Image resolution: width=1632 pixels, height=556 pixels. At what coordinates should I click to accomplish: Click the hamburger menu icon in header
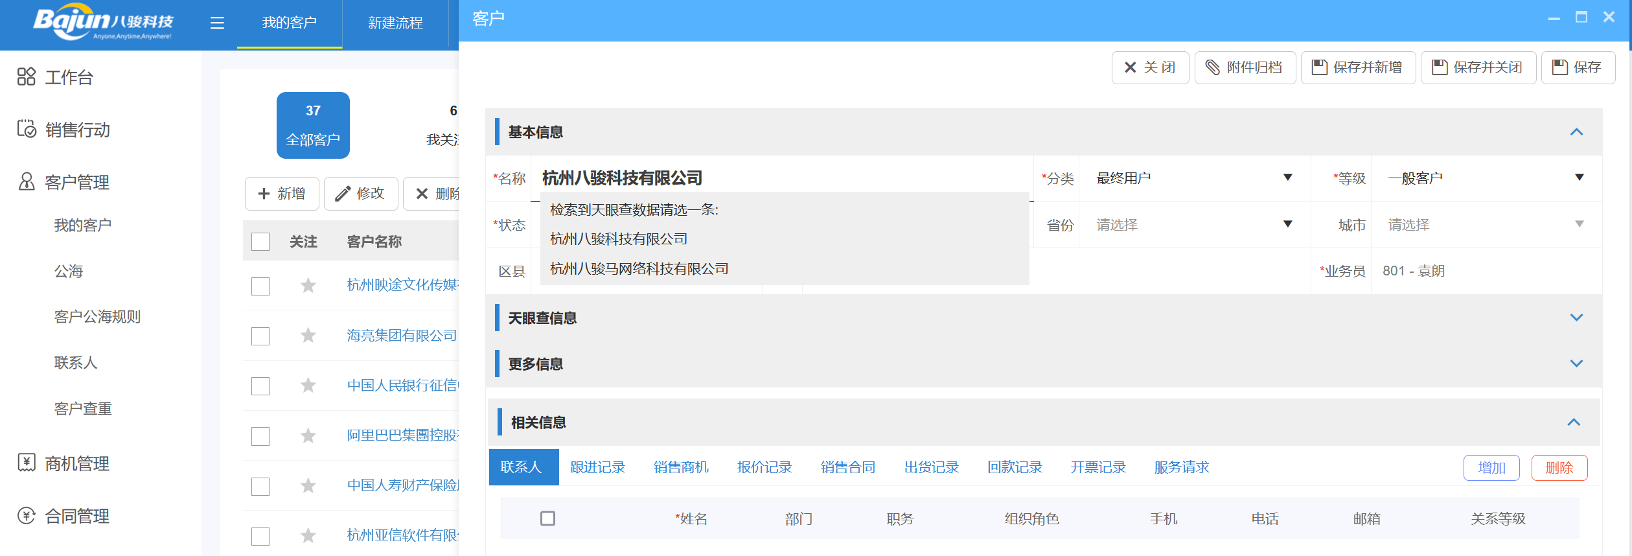coord(217,23)
